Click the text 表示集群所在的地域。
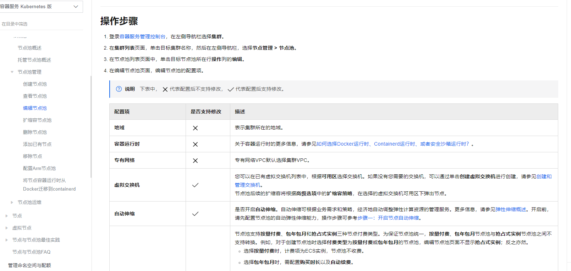This screenshot has width=571, height=271. (260, 128)
